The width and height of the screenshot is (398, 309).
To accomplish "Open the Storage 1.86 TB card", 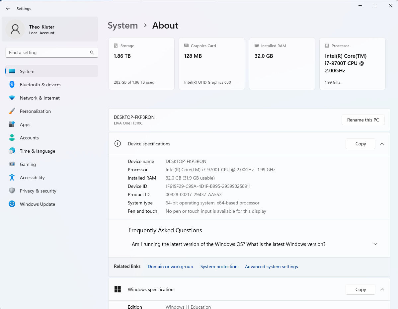I will pos(141,64).
